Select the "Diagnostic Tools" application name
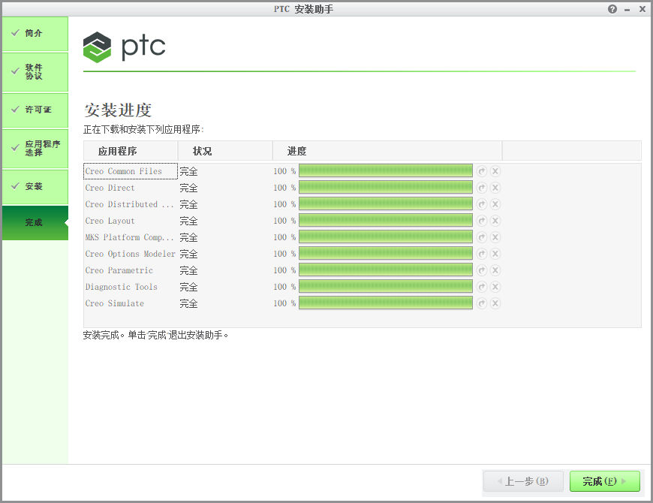653x503 pixels. (x=121, y=287)
